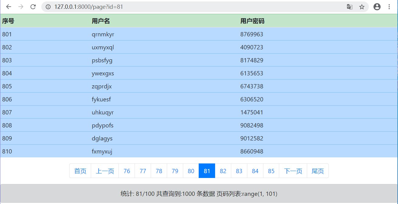Reload the current page
The height and width of the screenshot is (204, 398).
click(33, 7)
